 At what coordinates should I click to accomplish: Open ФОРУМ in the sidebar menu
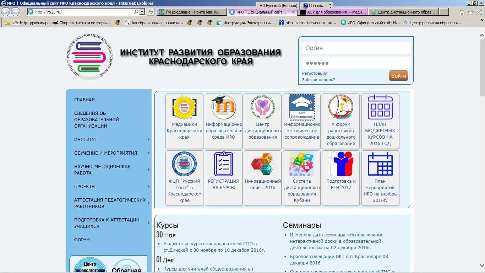click(x=82, y=240)
